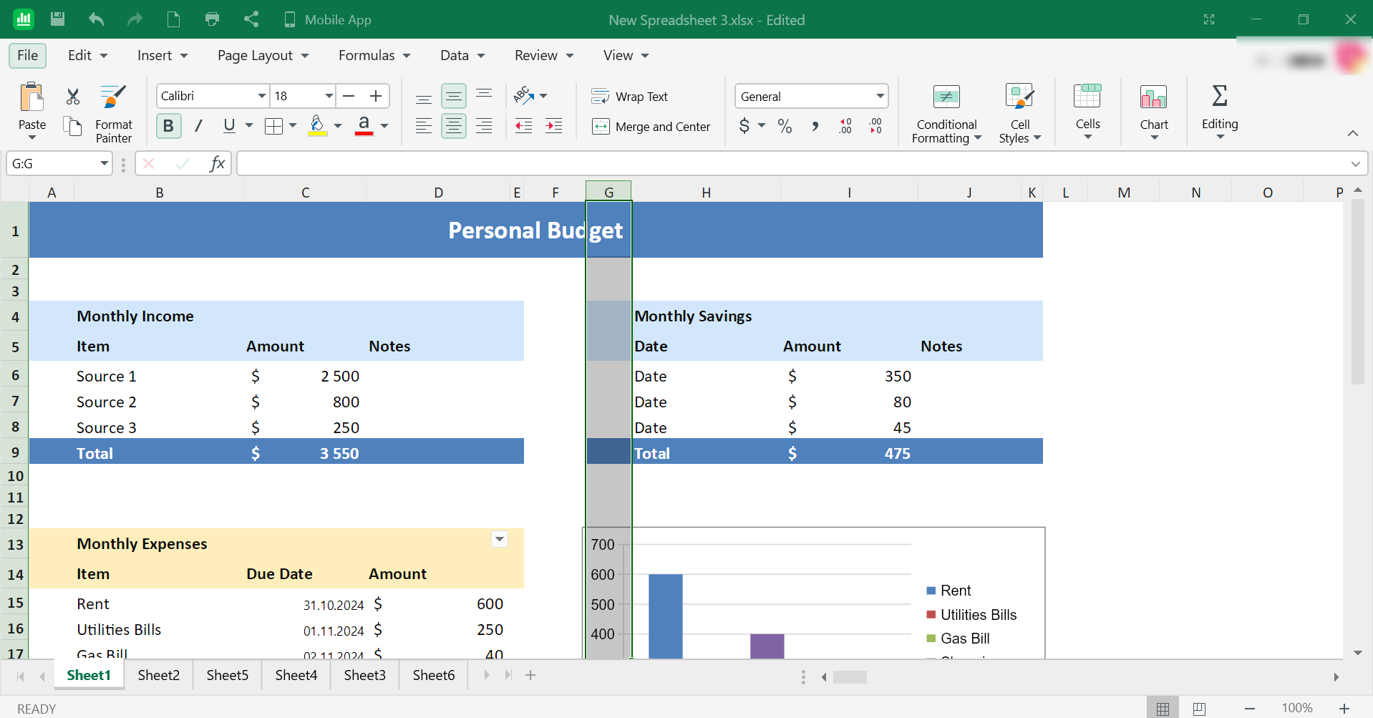The image size is (1373, 718).
Task: Click the increase indent icon
Action: tap(554, 126)
